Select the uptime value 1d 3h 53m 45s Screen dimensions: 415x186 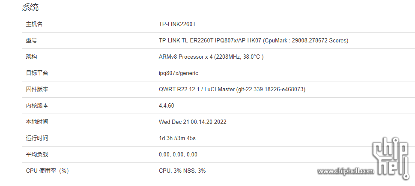(x=177, y=138)
